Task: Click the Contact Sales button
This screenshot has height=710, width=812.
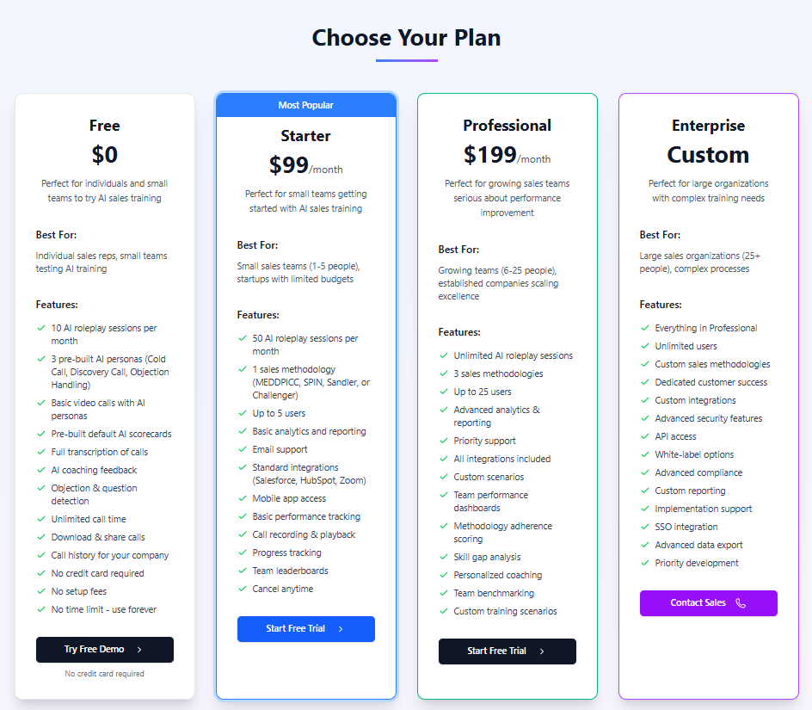Action: tap(707, 603)
